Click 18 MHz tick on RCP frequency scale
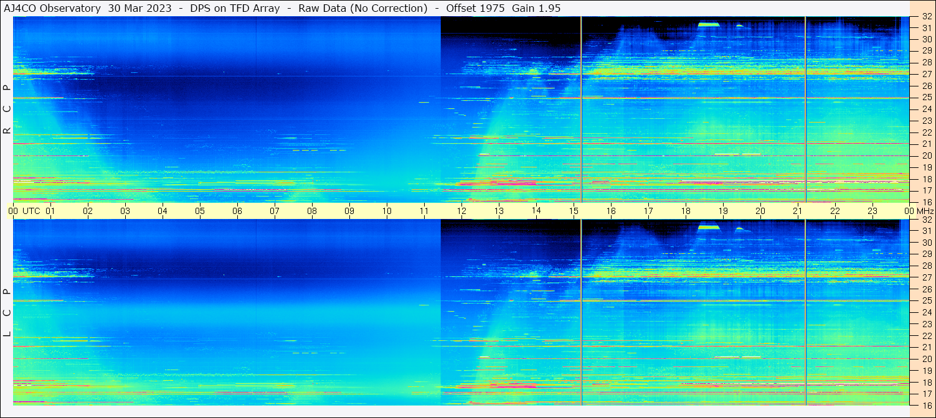 tap(926, 179)
